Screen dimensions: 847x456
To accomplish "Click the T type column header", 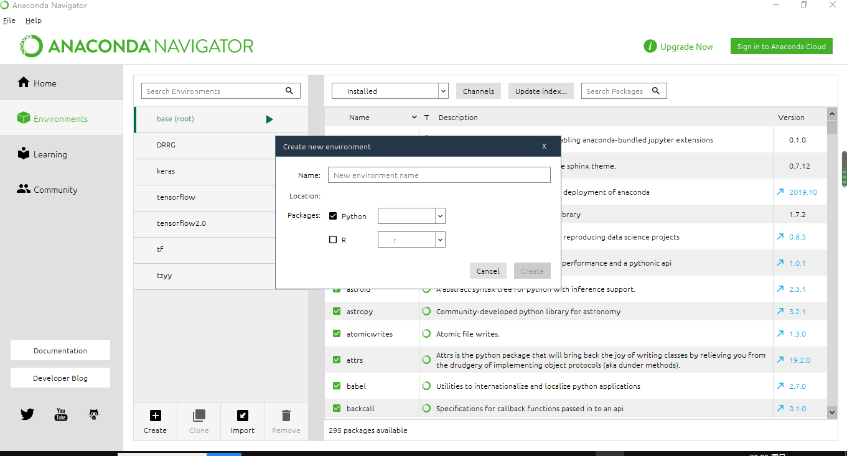I will point(427,118).
